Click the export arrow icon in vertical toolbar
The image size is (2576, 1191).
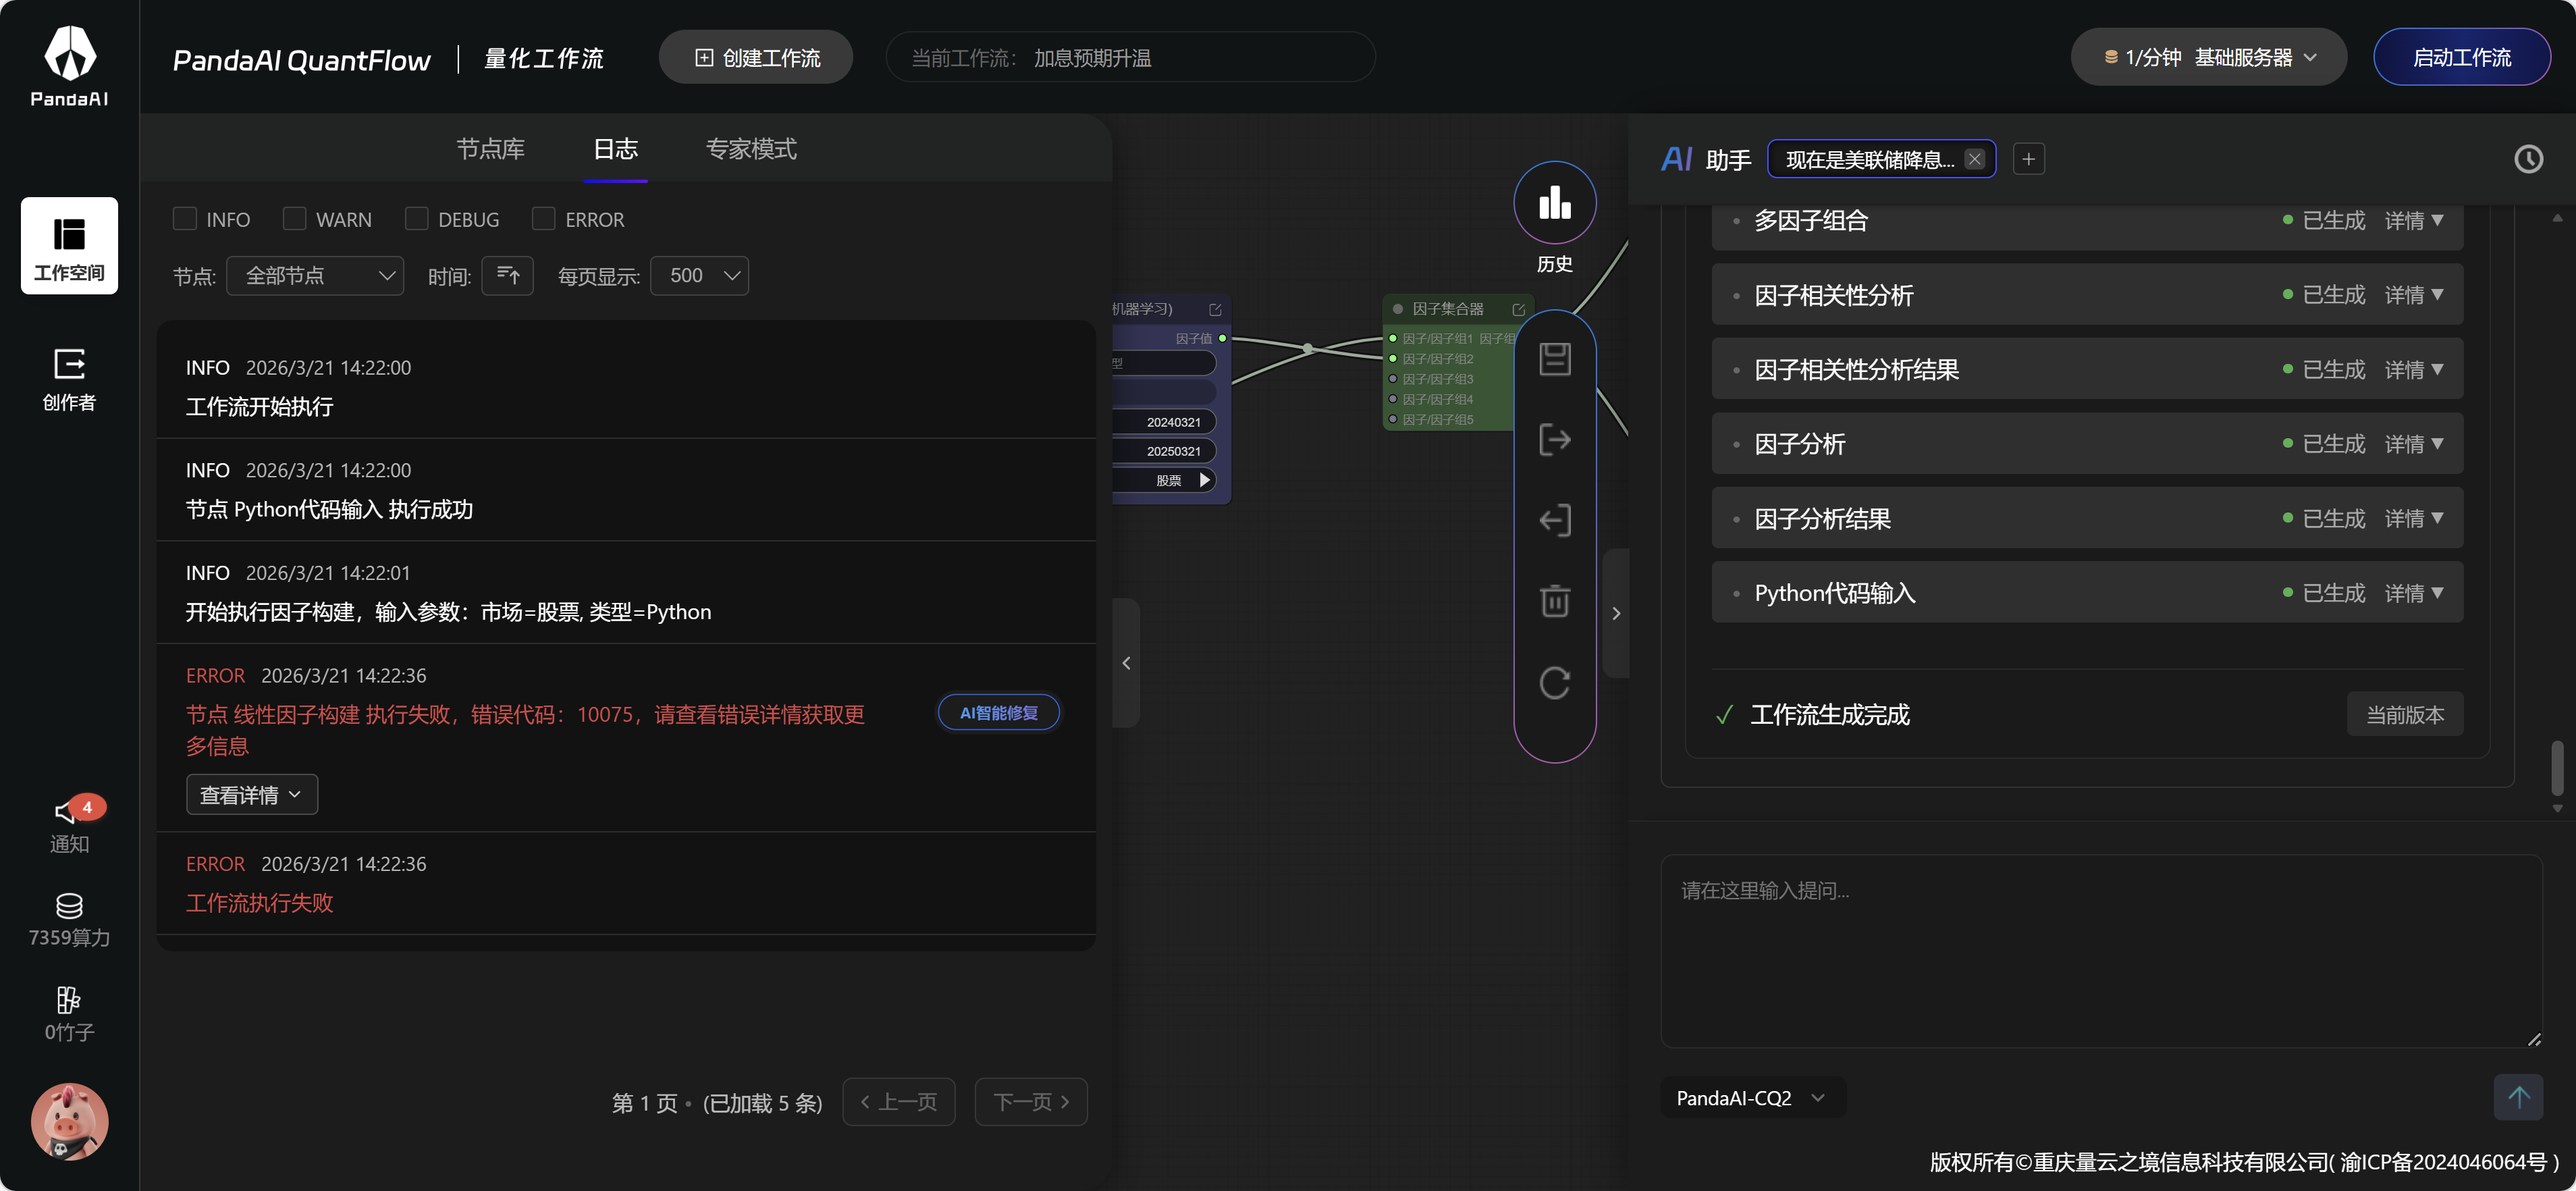coord(1554,440)
